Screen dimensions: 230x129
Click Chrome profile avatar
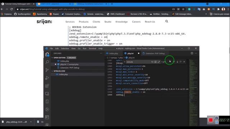point(223,9)
